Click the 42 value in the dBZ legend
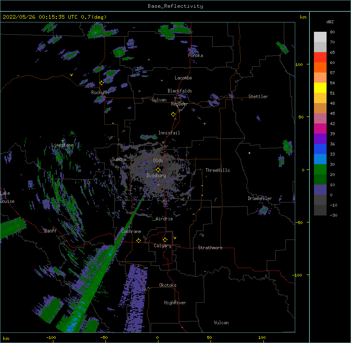Screen dimensions: 351x343 point(332,123)
